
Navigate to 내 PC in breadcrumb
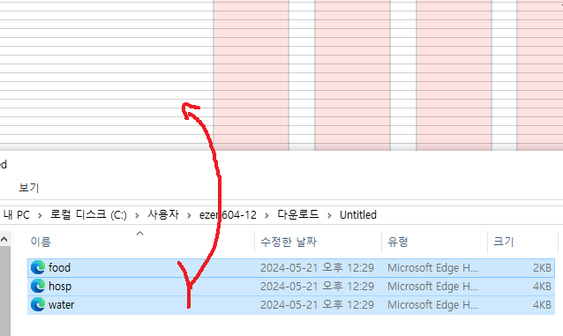(17, 214)
